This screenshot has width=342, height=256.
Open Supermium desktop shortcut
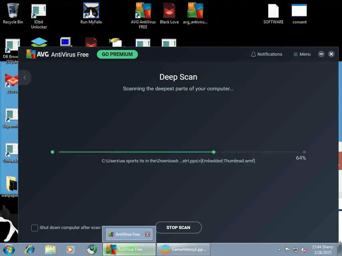pyautogui.click(x=10, y=118)
